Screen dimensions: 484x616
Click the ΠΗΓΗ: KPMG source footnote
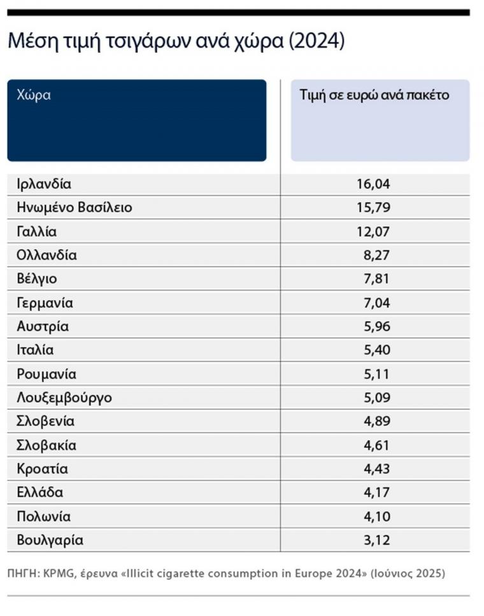coord(226,573)
